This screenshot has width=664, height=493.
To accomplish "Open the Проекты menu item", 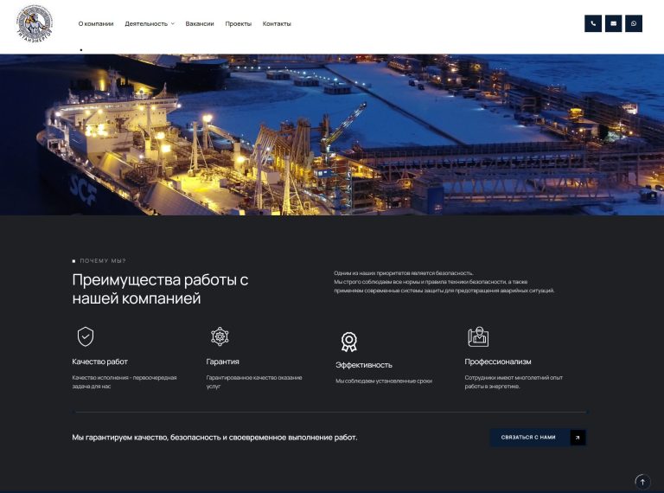I will [x=239, y=23].
